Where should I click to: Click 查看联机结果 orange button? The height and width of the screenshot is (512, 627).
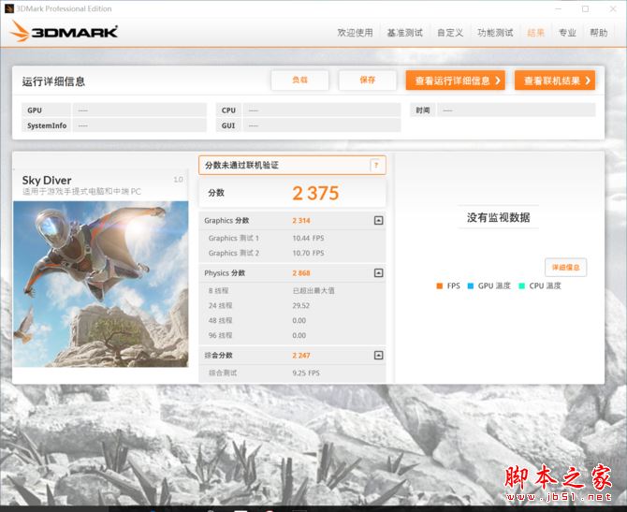click(555, 80)
